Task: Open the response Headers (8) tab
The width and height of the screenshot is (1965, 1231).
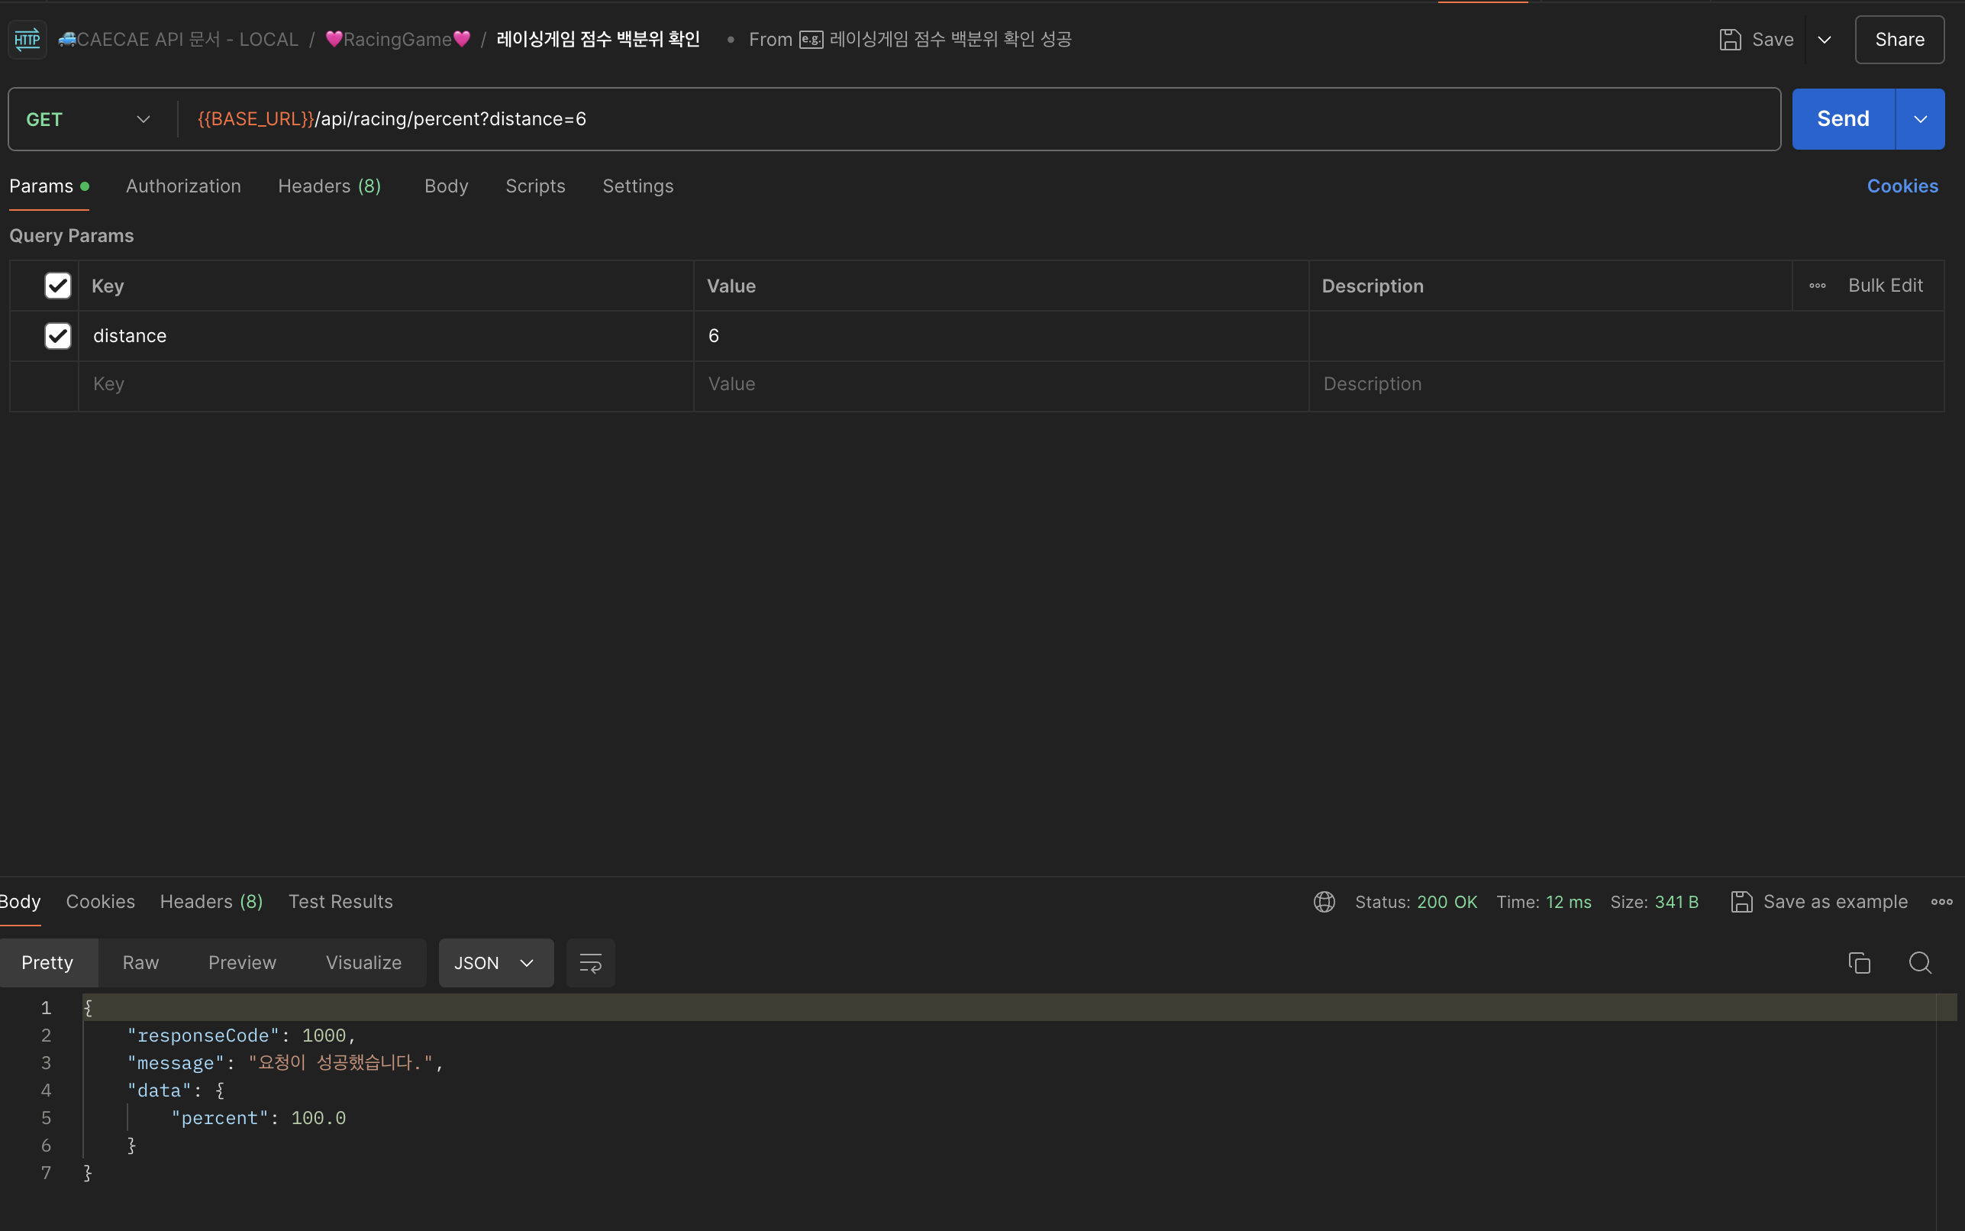Action: pos(211,901)
